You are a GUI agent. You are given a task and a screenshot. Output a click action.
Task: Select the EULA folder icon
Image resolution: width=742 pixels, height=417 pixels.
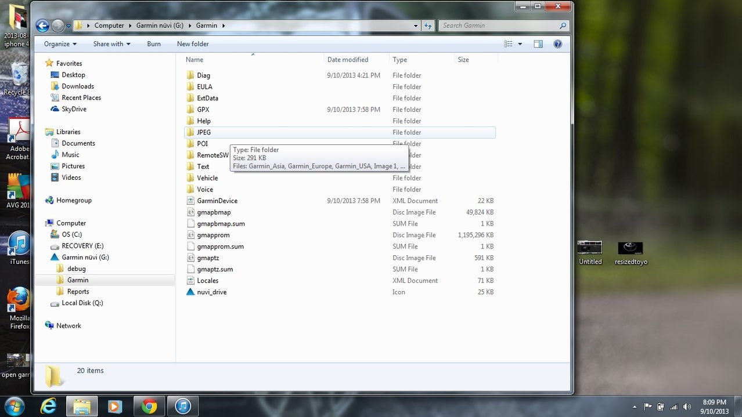(190, 87)
